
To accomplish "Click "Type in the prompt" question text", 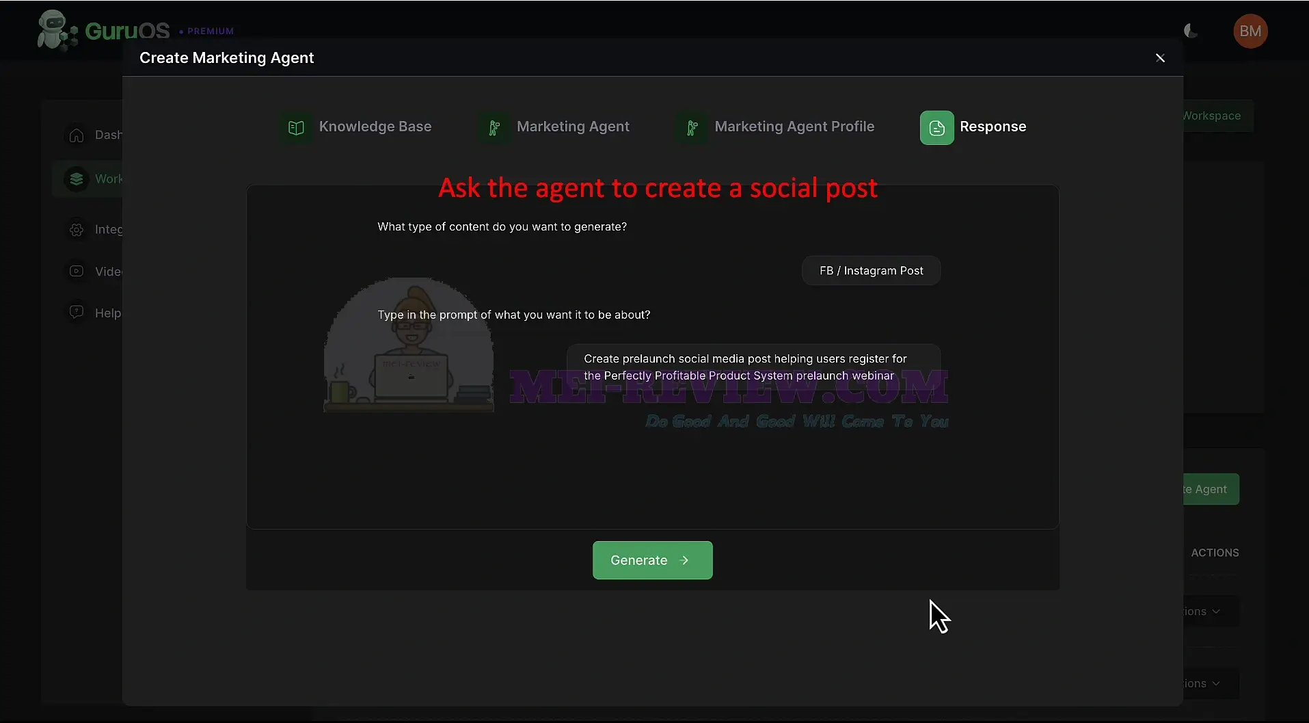I will [513, 315].
